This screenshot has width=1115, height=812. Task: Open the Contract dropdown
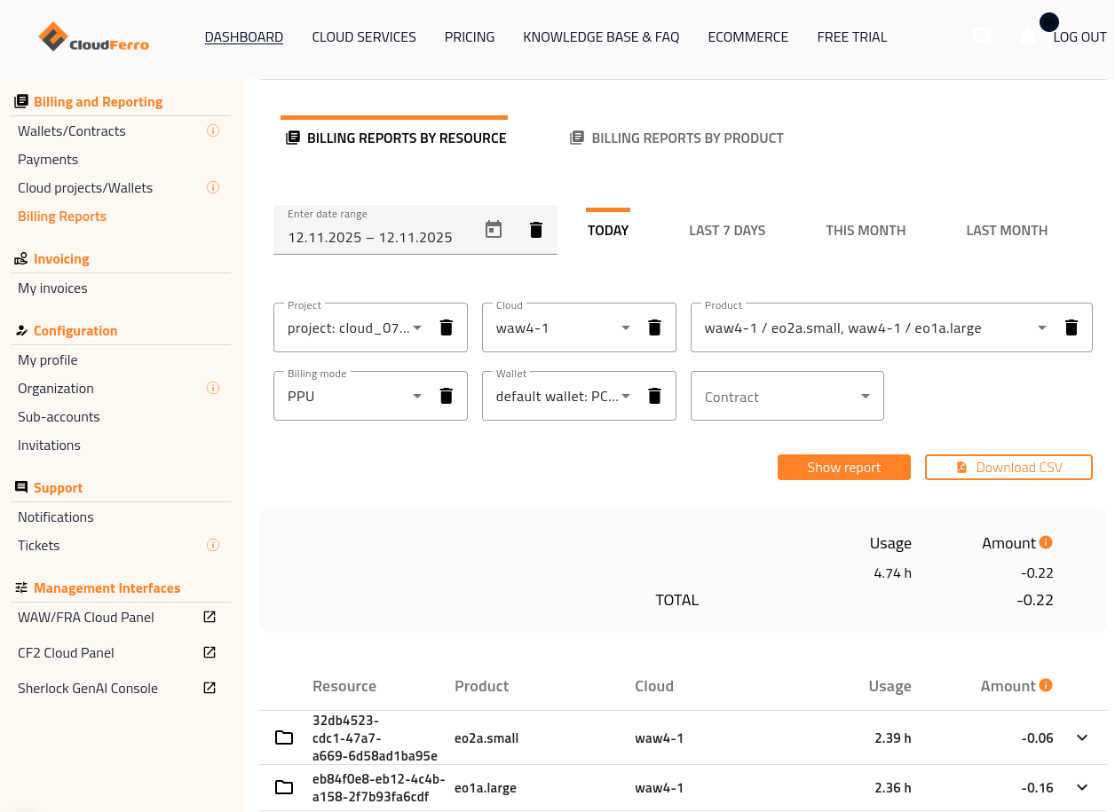(787, 397)
